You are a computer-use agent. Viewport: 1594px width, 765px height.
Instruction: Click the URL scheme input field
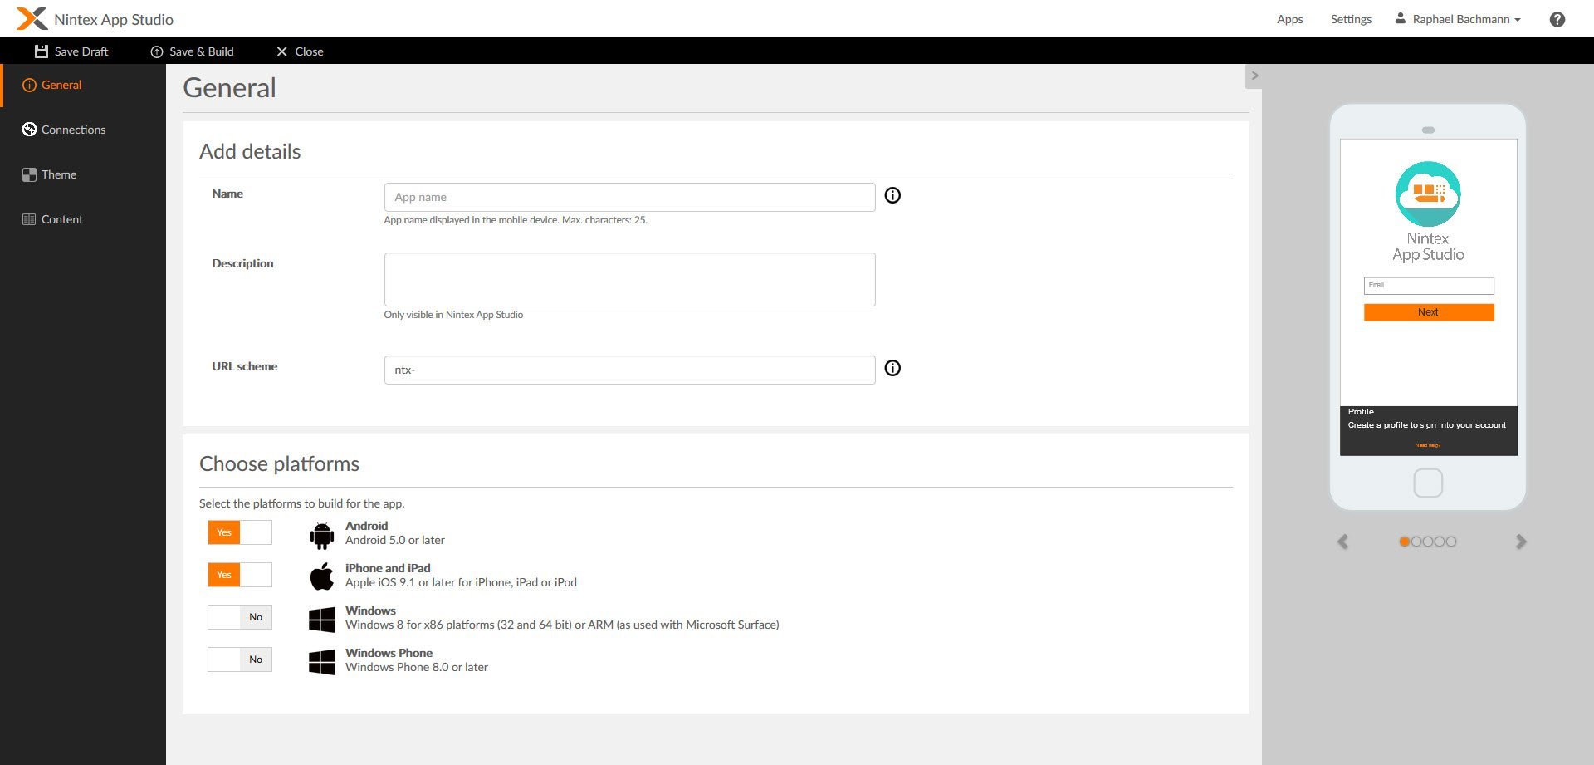tap(629, 370)
